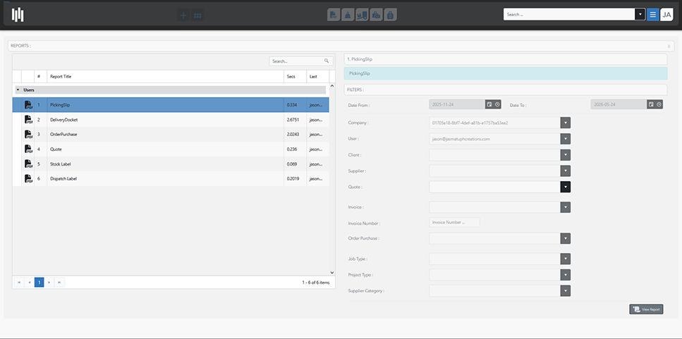682x339 pixels.
Task: Go to the last page of reports
Action: (59, 282)
